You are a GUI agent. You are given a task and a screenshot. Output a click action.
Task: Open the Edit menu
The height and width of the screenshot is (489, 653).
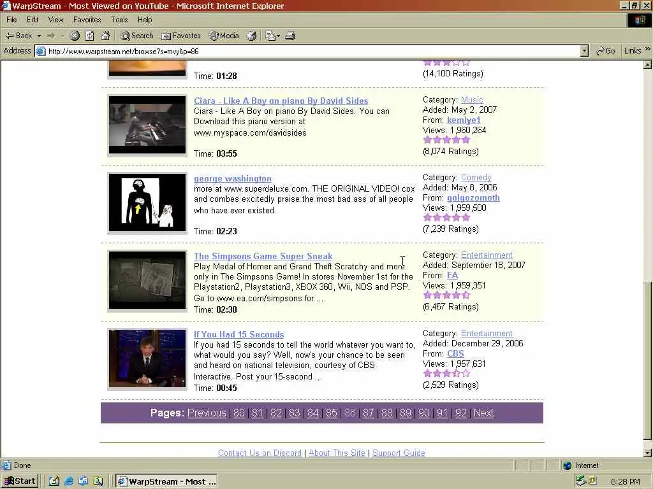point(33,20)
